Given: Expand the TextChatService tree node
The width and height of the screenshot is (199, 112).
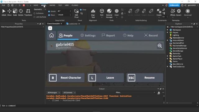Looking at the screenshot, I should point(168,67).
